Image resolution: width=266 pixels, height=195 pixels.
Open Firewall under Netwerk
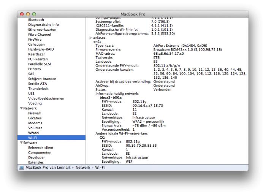coord(35,113)
